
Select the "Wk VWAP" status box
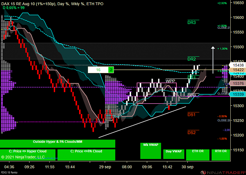[x=151, y=151]
